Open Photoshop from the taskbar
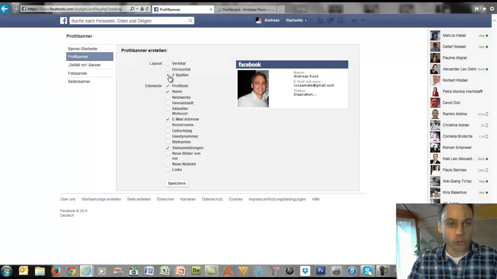The width and height of the screenshot is (497, 279). (x=321, y=271)
